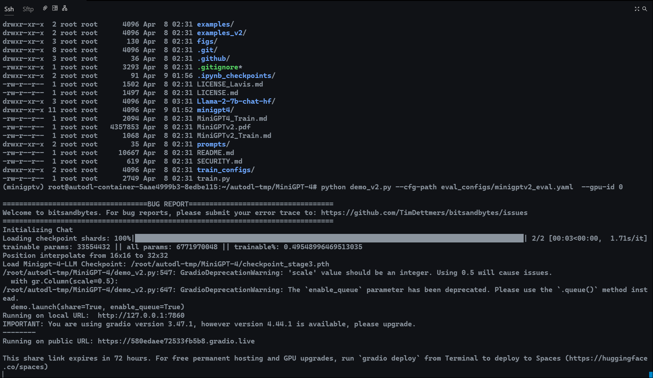Click the Llama-2-7b-chat-hf directory name
653x378 pixels.
[x=234, y=101]
